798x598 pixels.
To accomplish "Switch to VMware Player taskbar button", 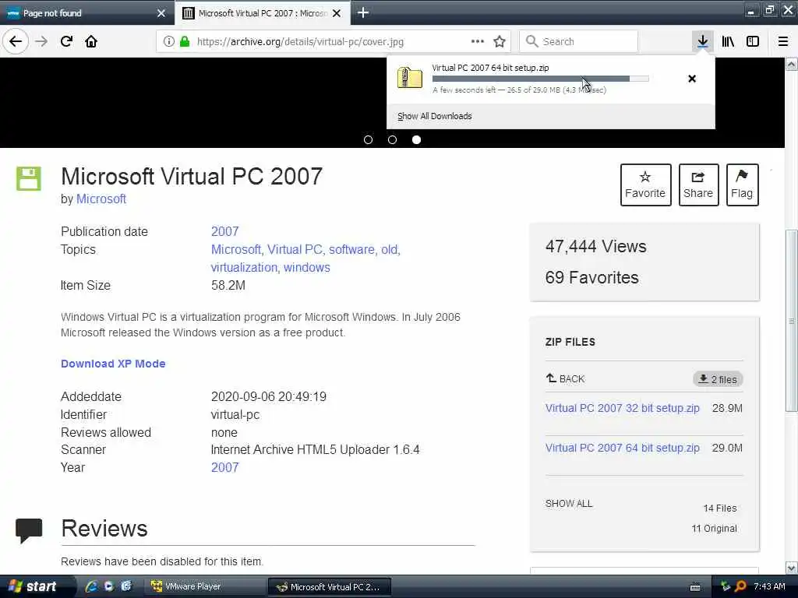I will [x=203, y=586].
